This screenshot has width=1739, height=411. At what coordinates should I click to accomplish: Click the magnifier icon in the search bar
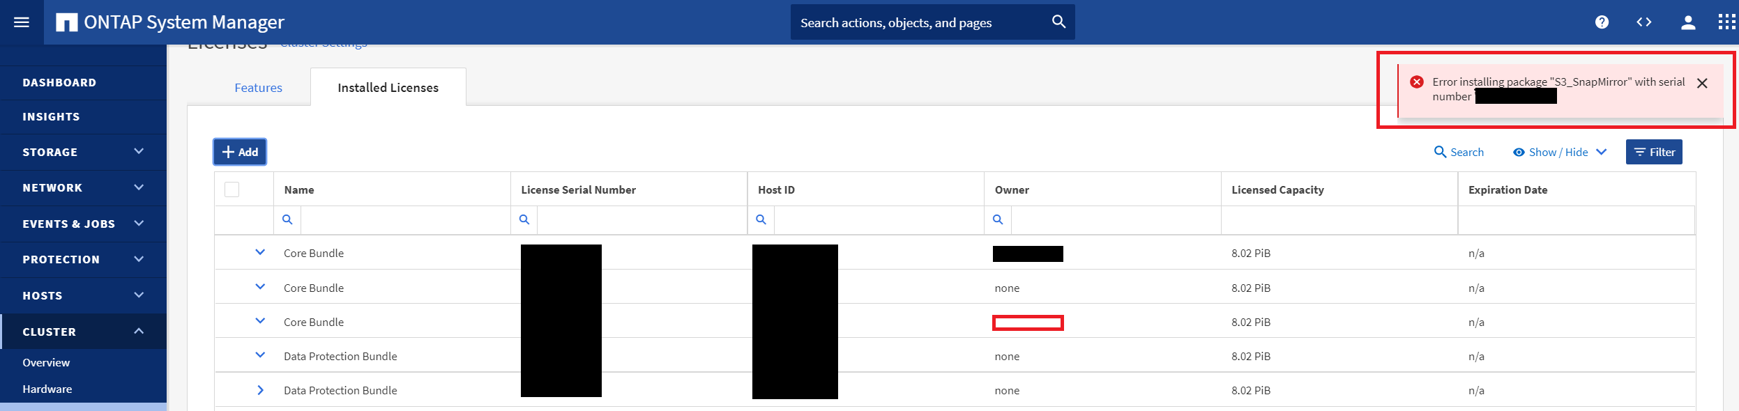click(x=1058, y=22)
